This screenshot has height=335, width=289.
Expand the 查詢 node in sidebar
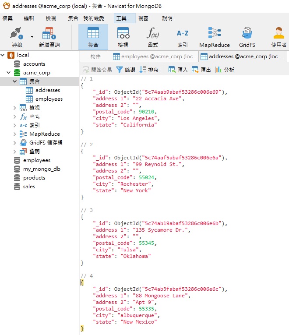[15, 152]
